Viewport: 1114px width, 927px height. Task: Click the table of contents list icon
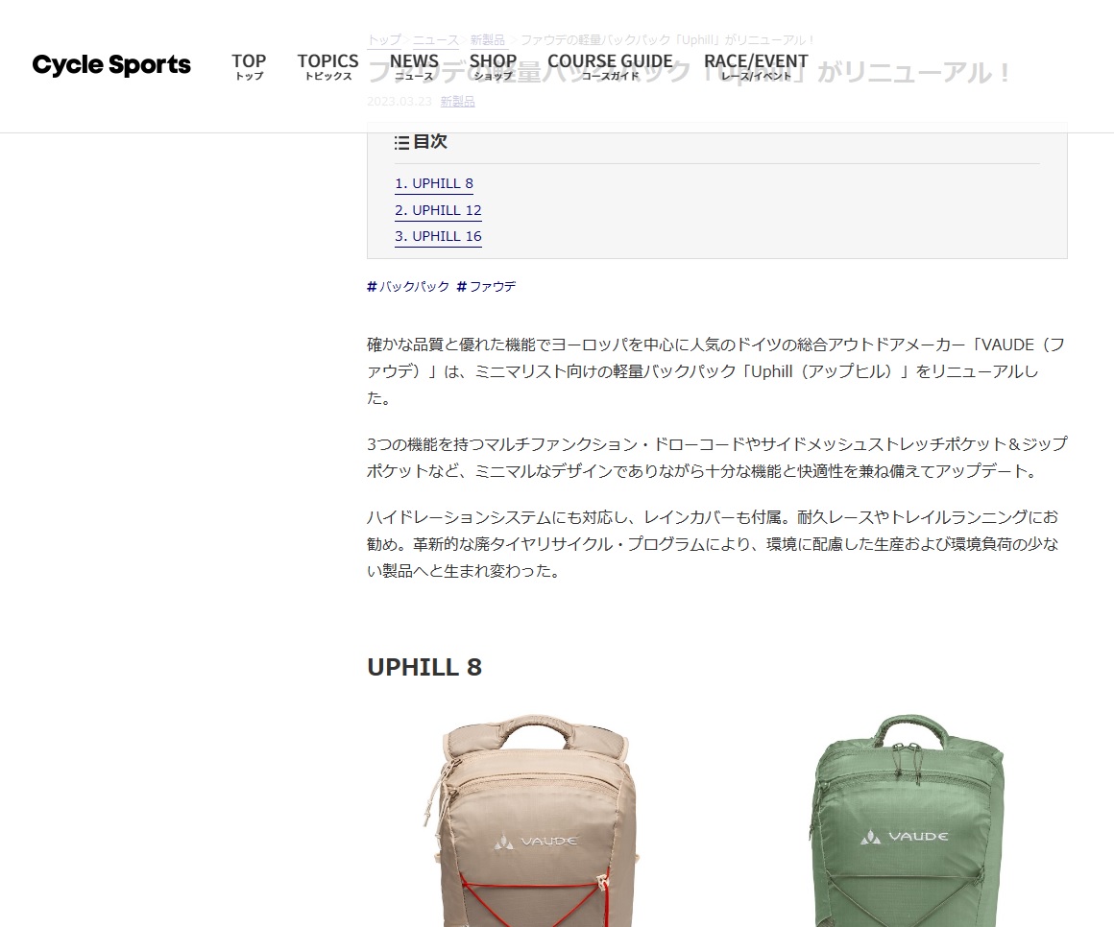coord(401,143)
